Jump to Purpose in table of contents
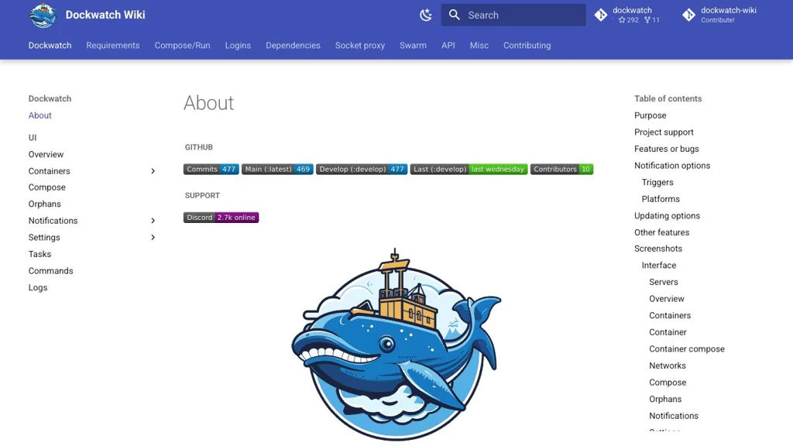Viewport: 793px width, 446px height. click(x=650, y=115)
